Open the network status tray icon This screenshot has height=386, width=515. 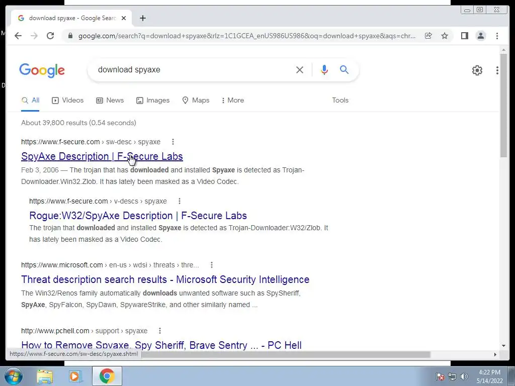tap(452, 376)
